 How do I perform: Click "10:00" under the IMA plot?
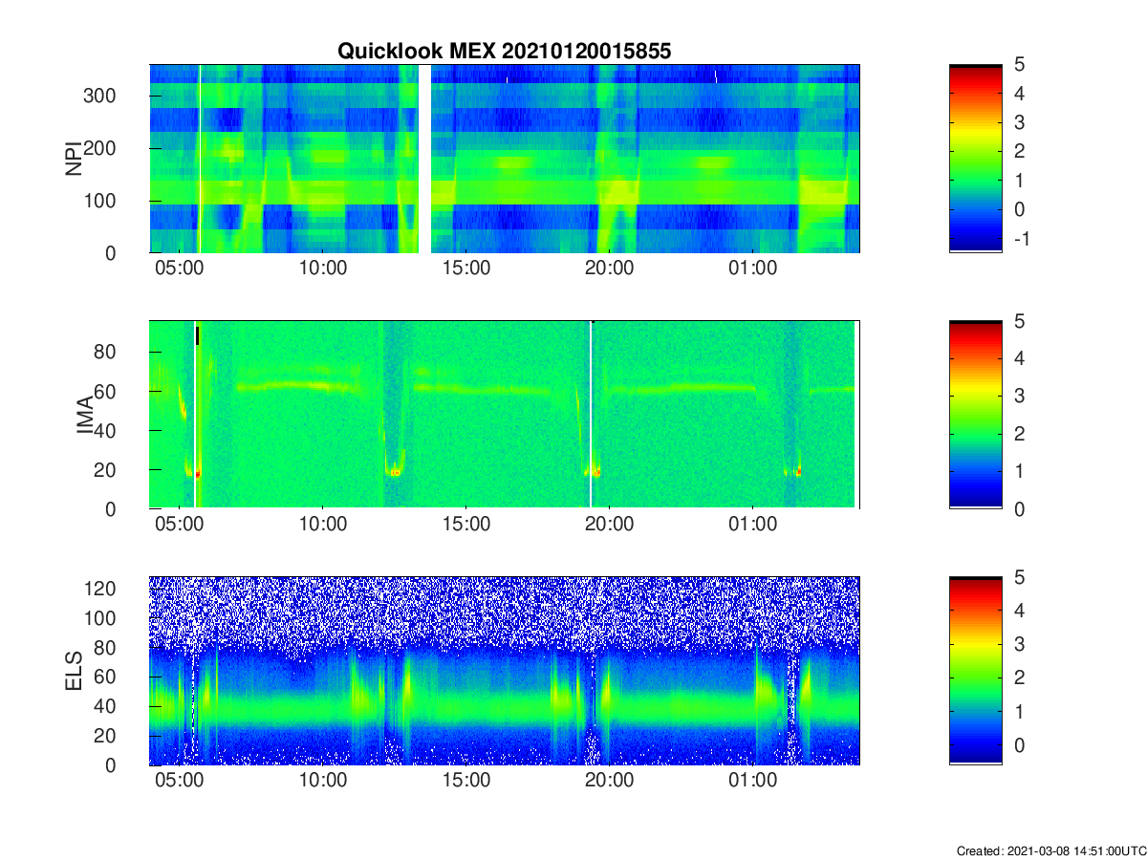[x=323, y=525]
